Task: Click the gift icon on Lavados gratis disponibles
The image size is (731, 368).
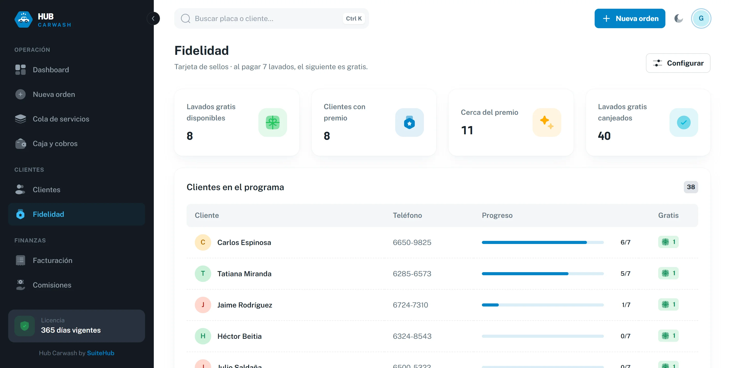Action: click(272, 122)
